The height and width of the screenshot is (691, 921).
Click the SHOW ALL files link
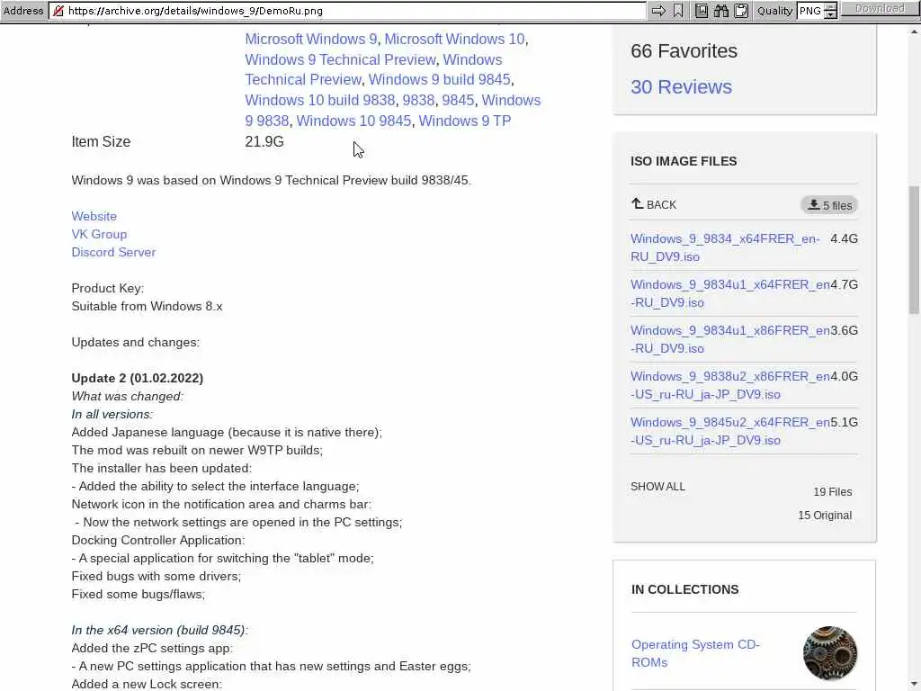click(657, 487)
